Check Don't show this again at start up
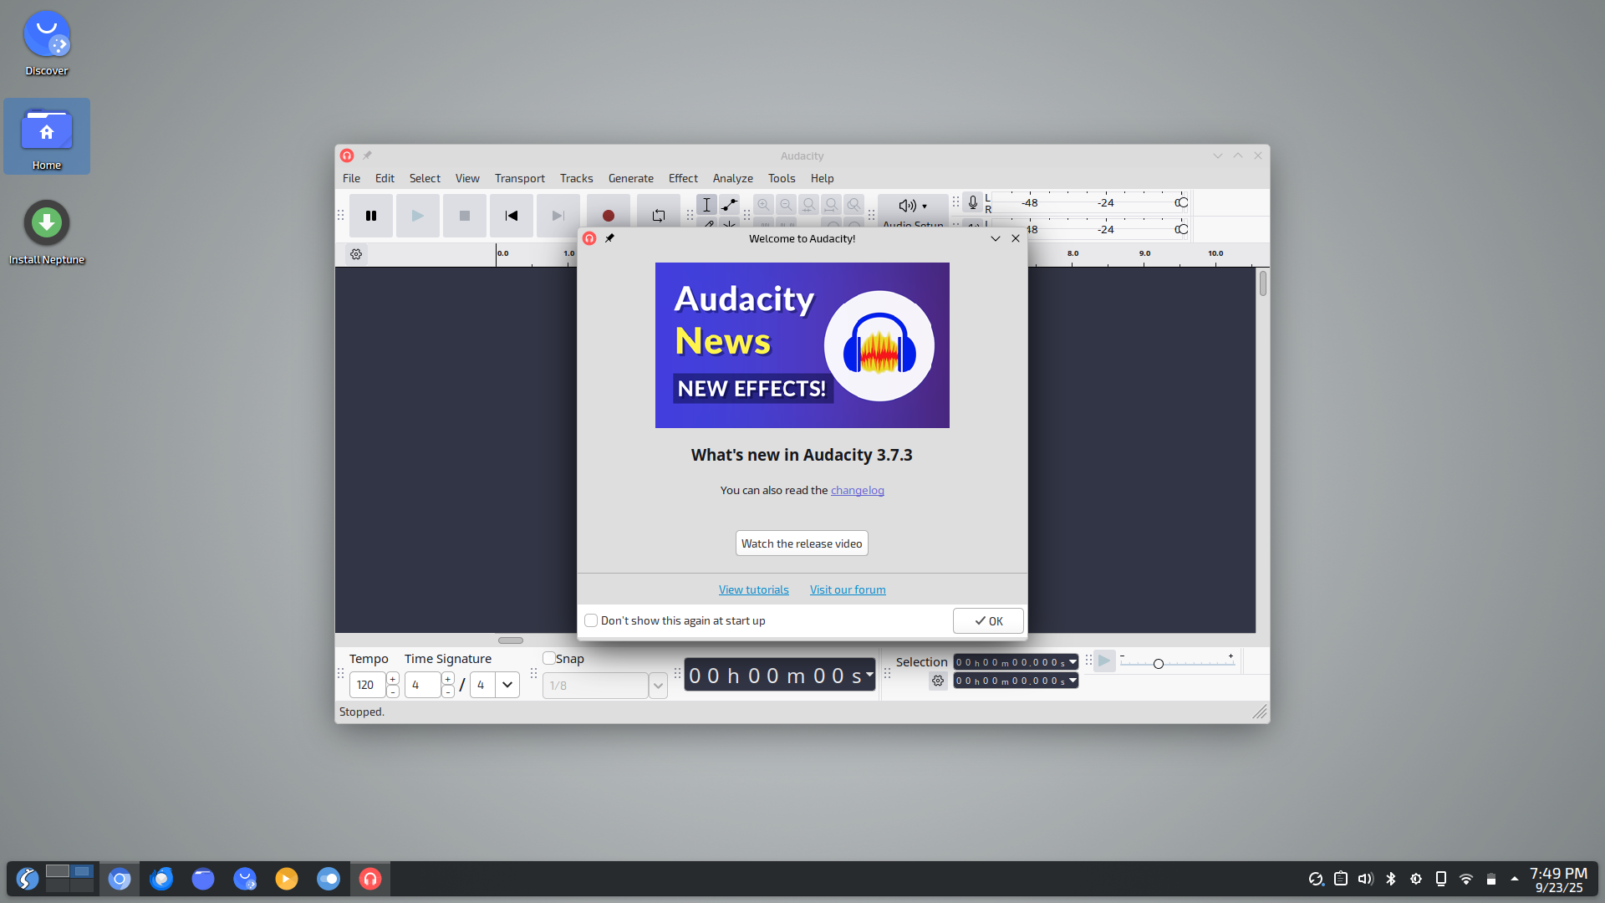 click(591, 620)
